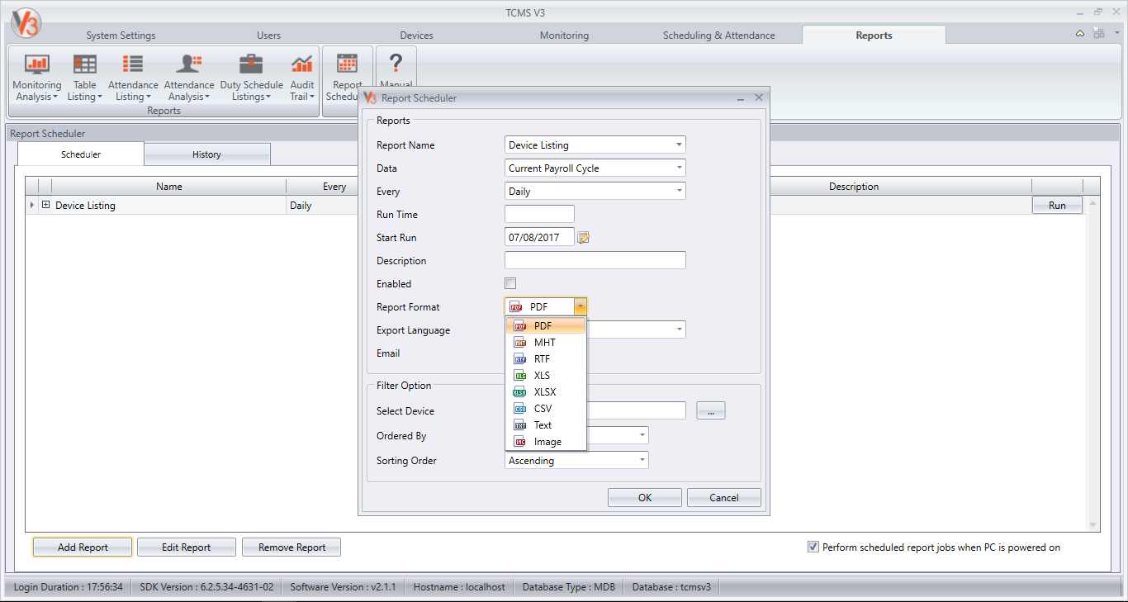The image size is (1128, 602).
Task: Open the Export Language dropdown
Action: click(679, 329)
